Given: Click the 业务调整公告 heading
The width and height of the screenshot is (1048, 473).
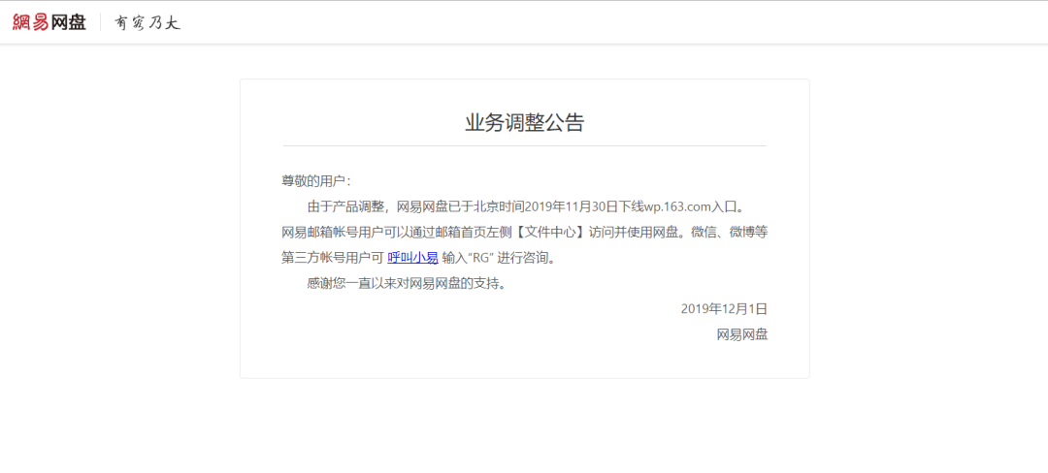Looking at the screenshot, I should [x=525, y=123].
